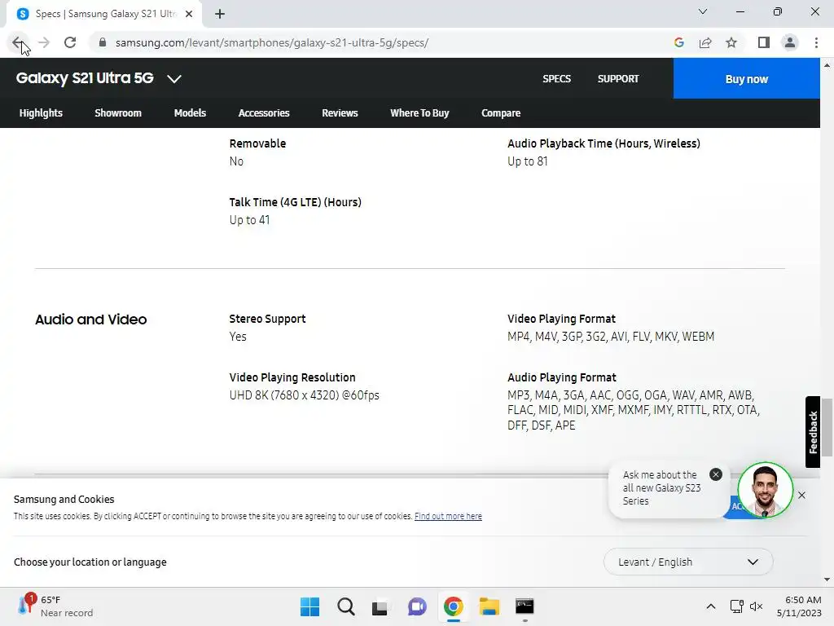Open the chat assistant avatar

pos(765,490)
